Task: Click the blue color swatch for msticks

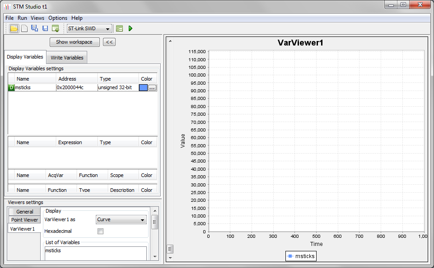Action: (x=144, y=88)
